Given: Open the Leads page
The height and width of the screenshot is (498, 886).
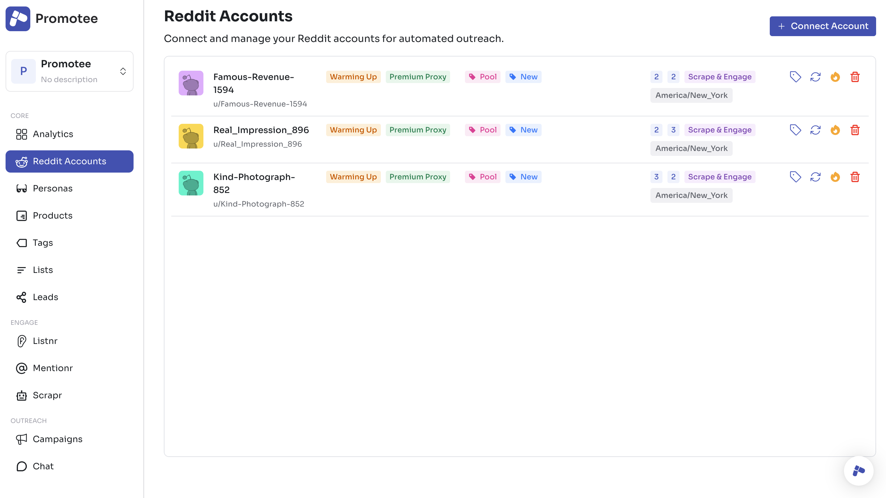Looking at the screenshot, I should 45,297.
